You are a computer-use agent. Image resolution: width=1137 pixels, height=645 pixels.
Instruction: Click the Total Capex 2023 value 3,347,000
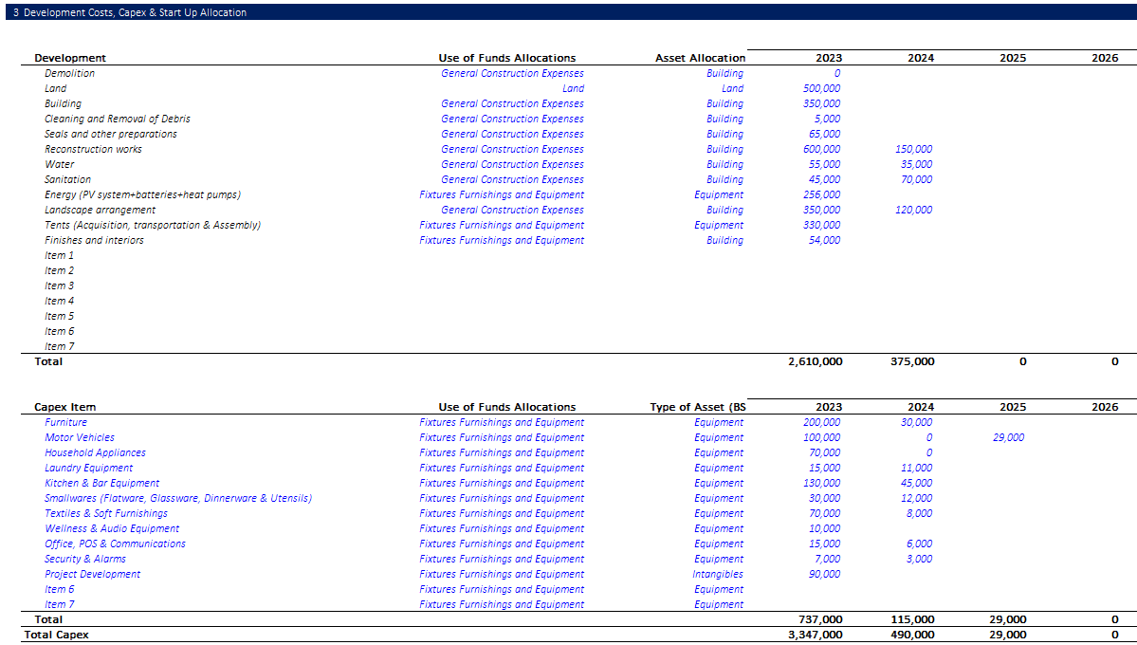(x=815, y=635)
